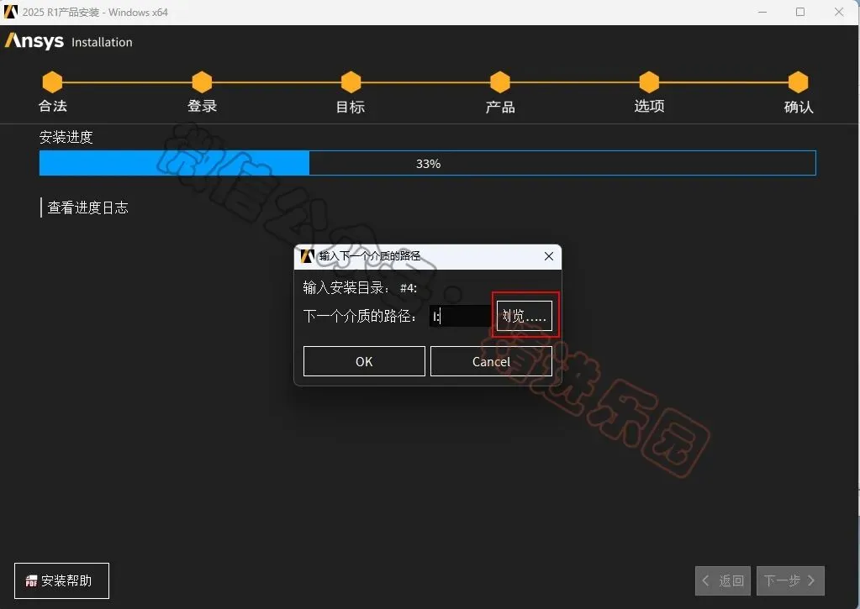Open the 安装帮助 help button
Image resolution: width=860 pixels, height=609 pixels.
tap(61, 580)
